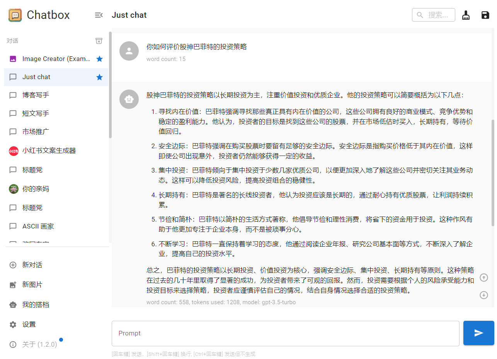Select the 你的亲妈 conversation
The width and height of the screenshot is (497, 359).
[x=36, y=189]
